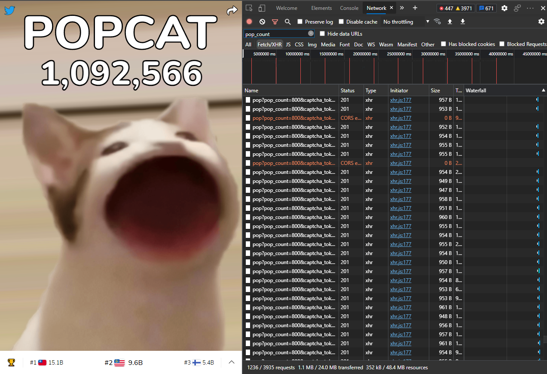Image resolution: width=547 pixels, height=374 pixels.
Task: Sort by the Initiator column header
Action: pyautogui.click(x=409, y=91)
